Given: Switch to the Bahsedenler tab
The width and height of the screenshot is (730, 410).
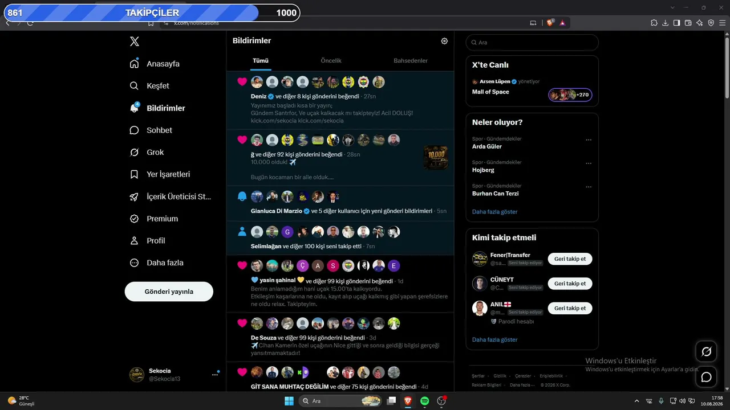Looking at the screenshot, I should tap(411, 61).
